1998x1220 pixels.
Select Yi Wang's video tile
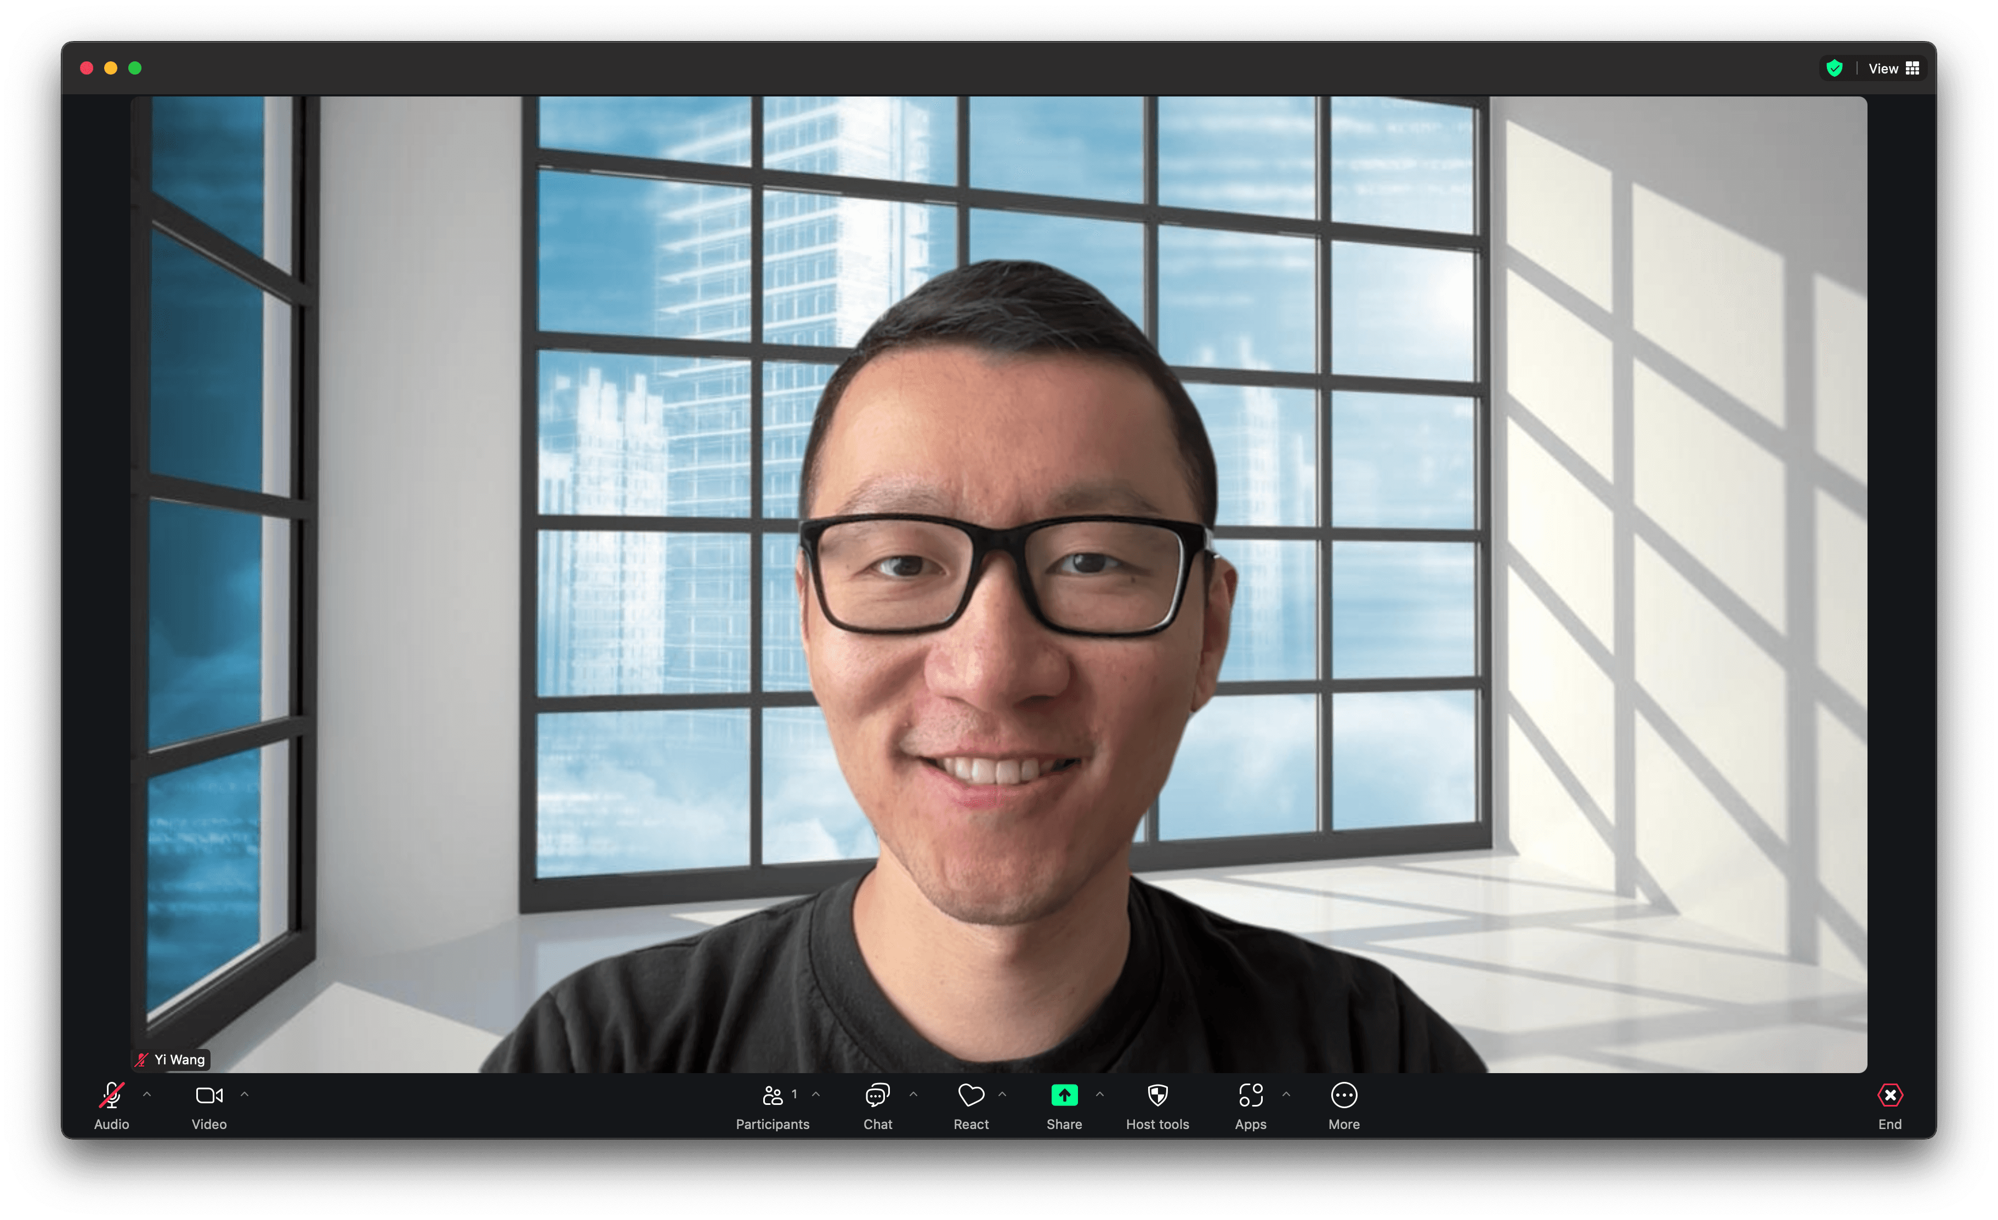[x=999, y=584]
